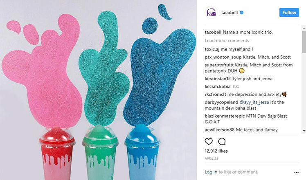
Task: Click the scrollbar up arrow in comments
Action: pyautogui.click(x=304, y=28)
